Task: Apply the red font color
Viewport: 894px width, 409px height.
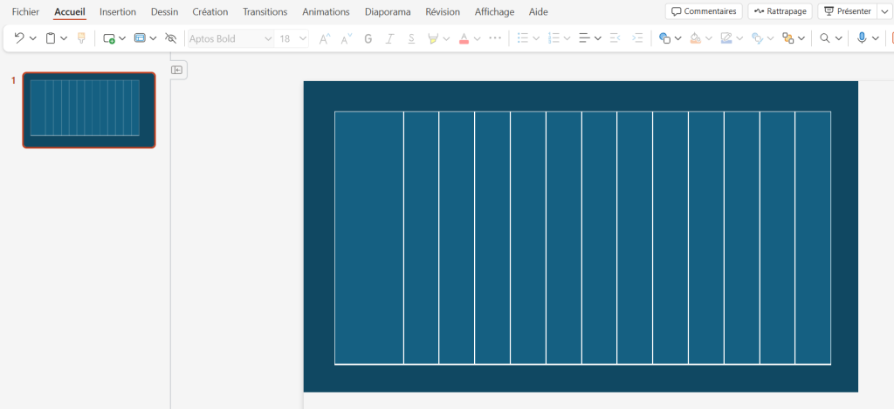Action: [464, 38]
